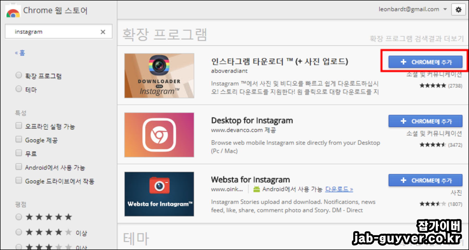Open Desktop for Instagram thumbnail

point(159,135)
